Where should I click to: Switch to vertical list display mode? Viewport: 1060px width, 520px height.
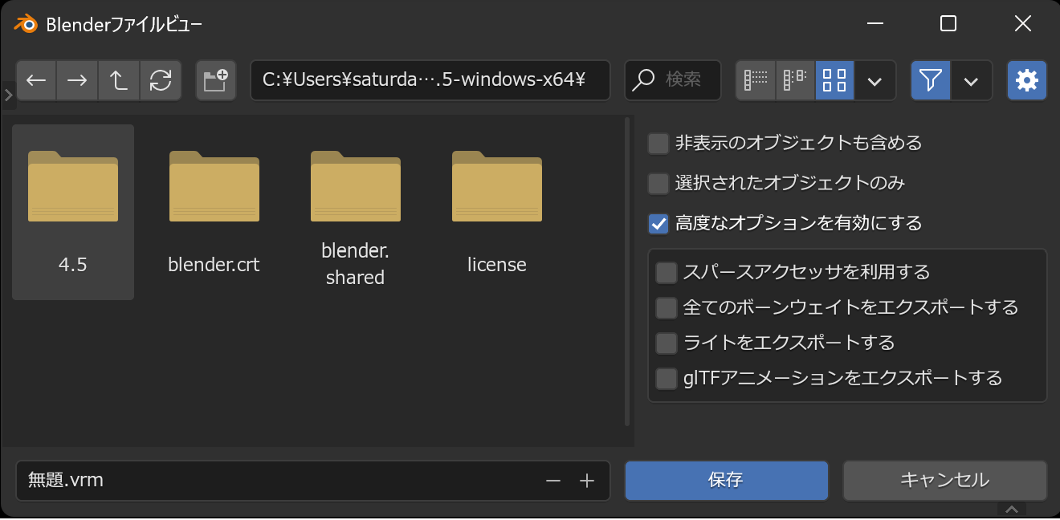pyautogui.click(x=756, y=80)
